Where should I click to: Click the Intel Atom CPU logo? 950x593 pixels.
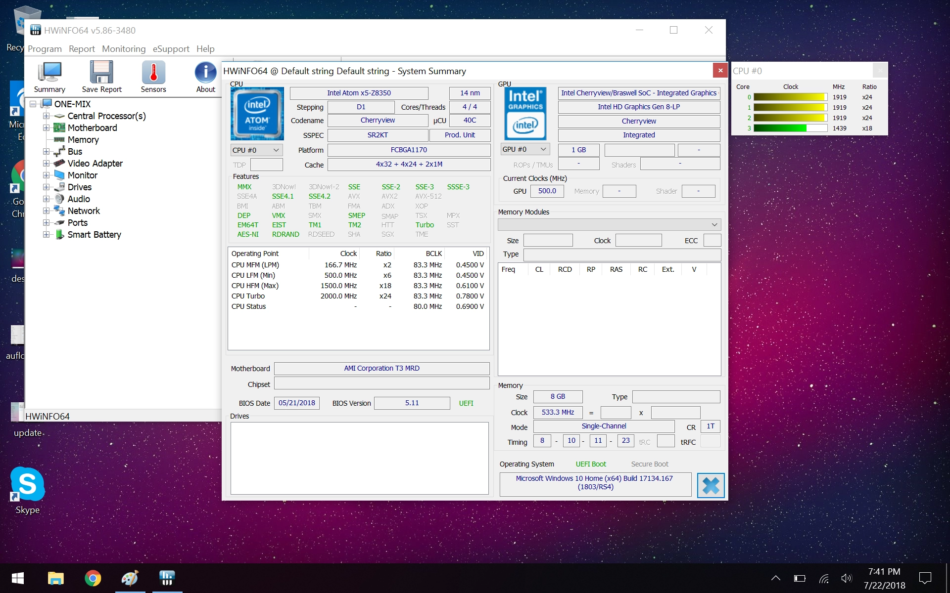tap(257, 114)
